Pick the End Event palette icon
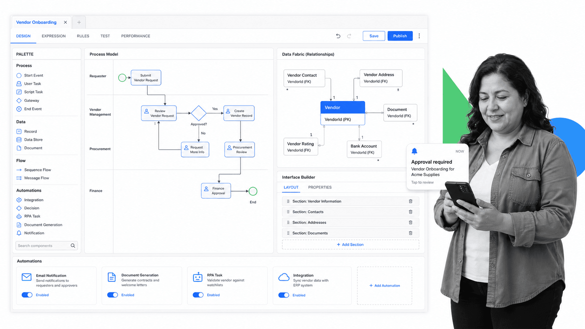This screenshot has height=329, width=585. pos(19,109)
